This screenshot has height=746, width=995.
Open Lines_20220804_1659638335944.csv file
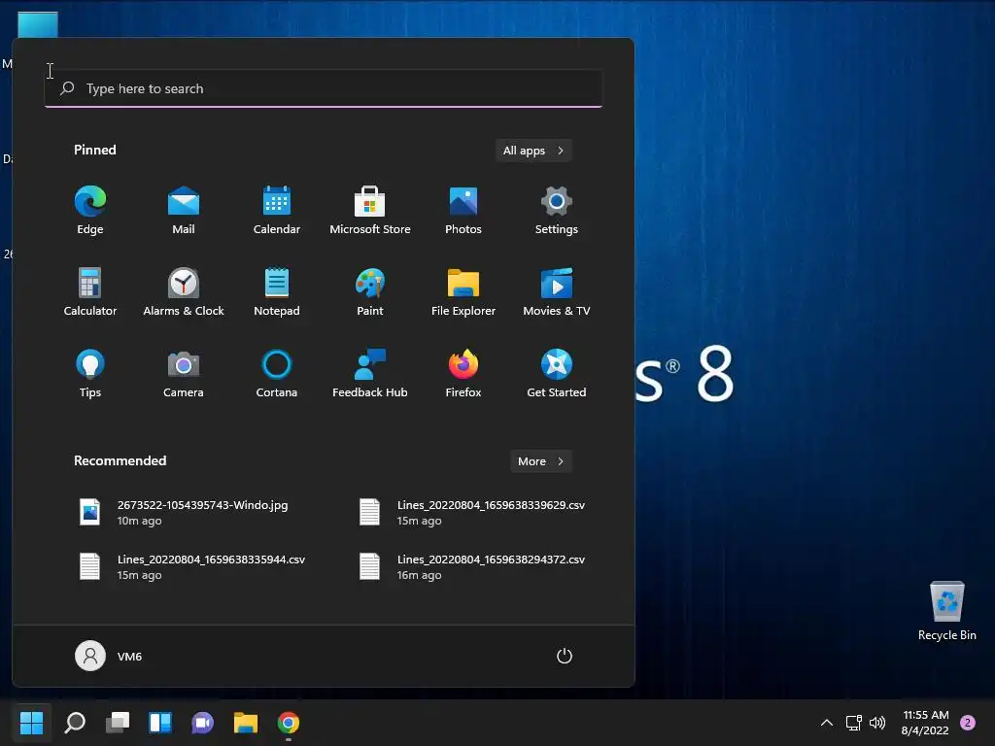[192, 567]
